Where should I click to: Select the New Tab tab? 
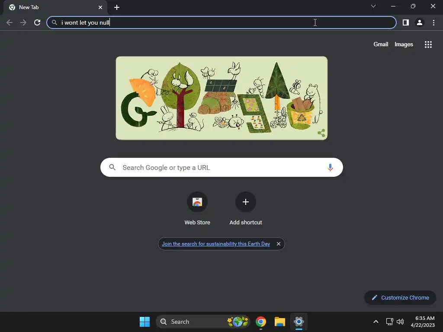click(55, 7)
